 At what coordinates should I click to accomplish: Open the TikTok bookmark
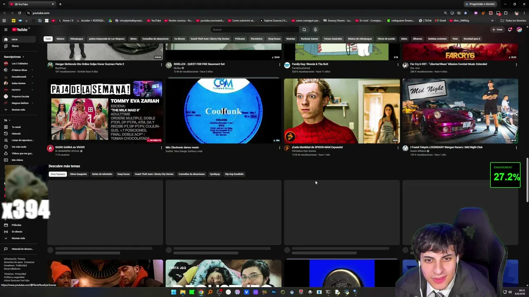425,21
